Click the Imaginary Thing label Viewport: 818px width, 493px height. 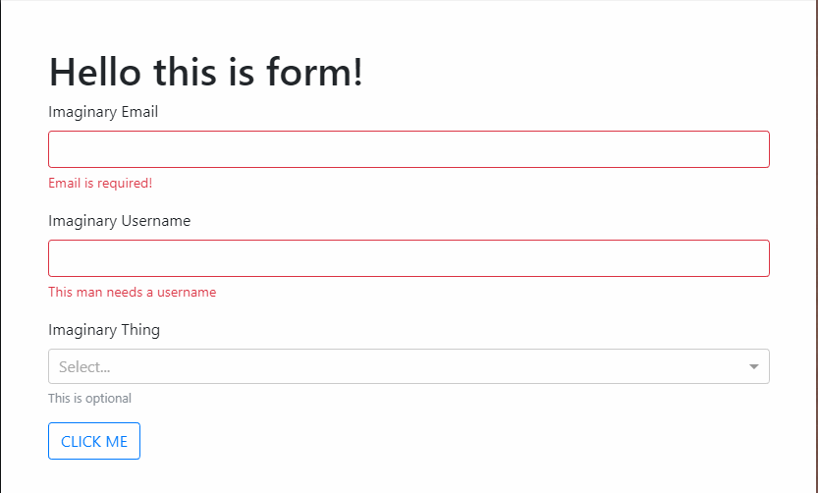104,330
